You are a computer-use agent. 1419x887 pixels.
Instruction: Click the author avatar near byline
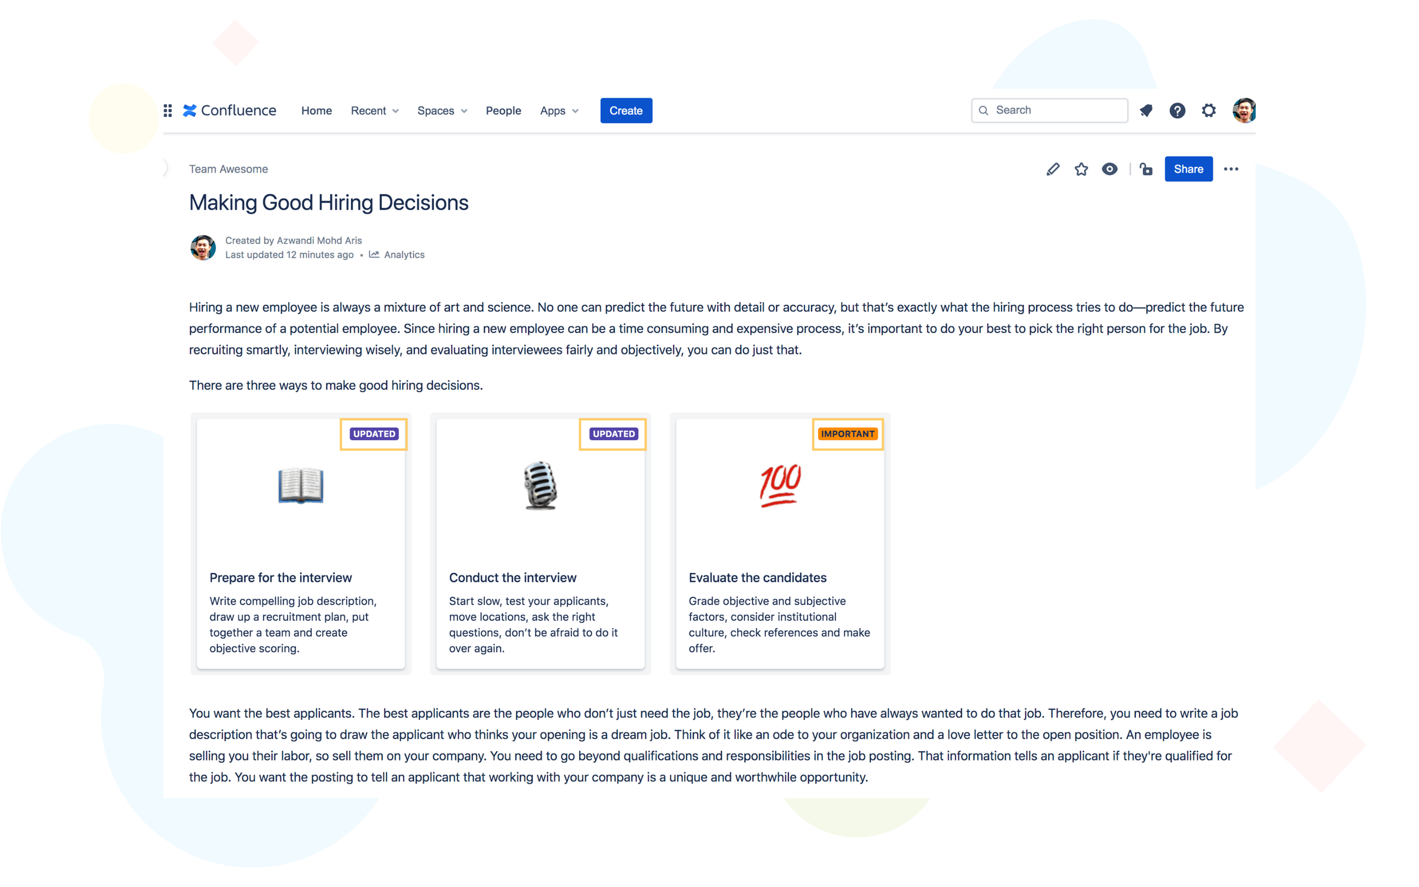pos(203,247)
